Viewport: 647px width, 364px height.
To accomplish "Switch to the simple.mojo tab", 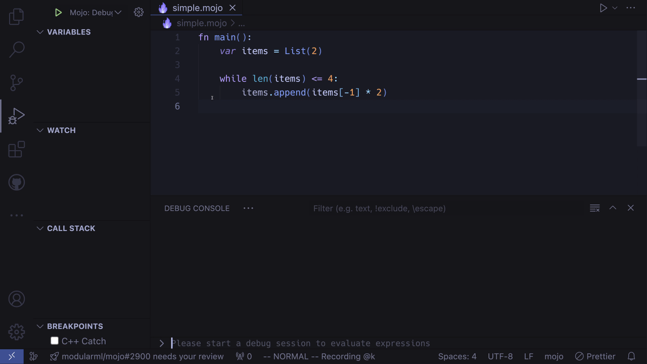I will (198, 8).
